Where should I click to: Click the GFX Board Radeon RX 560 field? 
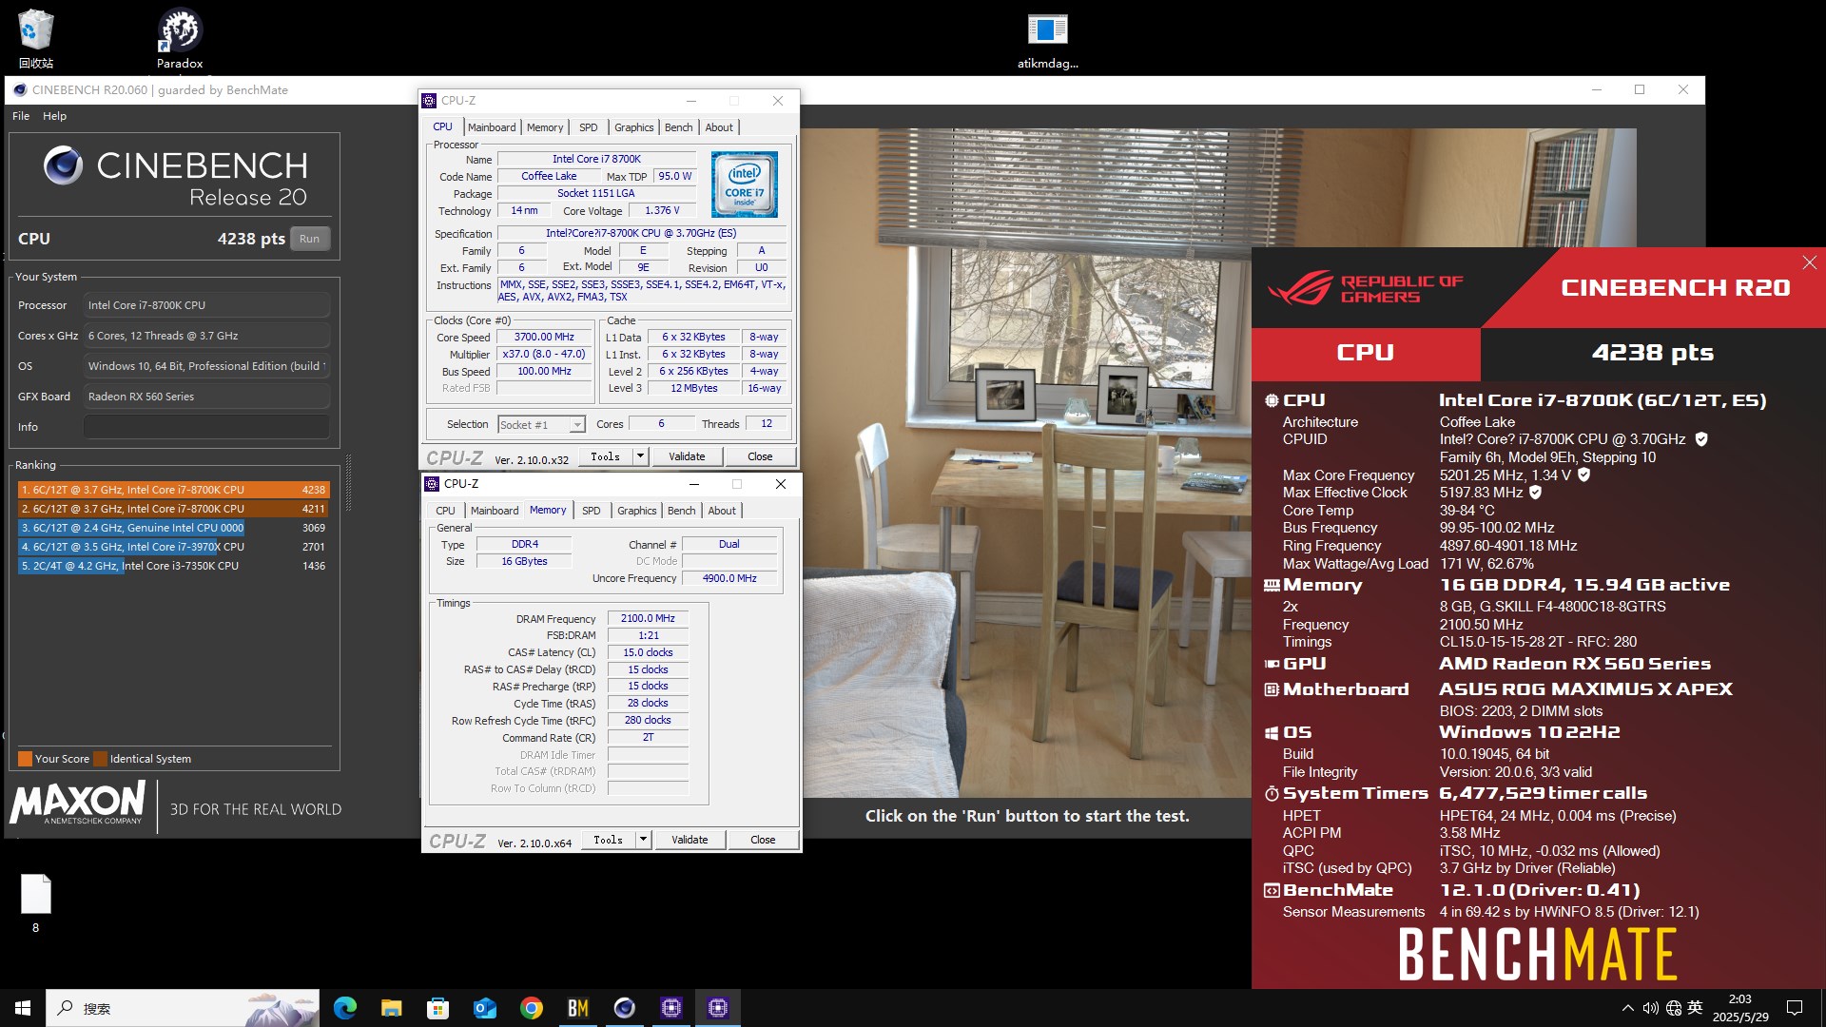pyautogui.click(x=206, y=397)
